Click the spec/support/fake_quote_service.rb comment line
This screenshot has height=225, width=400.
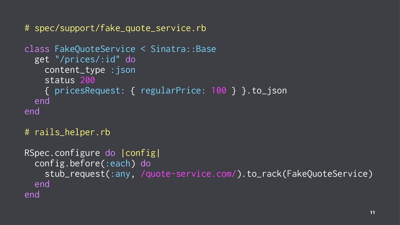115,29
